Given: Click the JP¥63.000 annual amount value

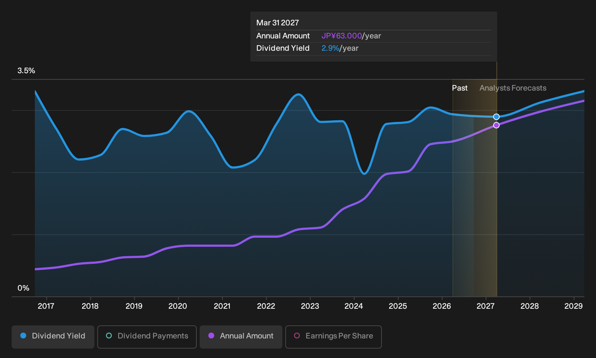Looking at the screenshot, I should [342, 36].
